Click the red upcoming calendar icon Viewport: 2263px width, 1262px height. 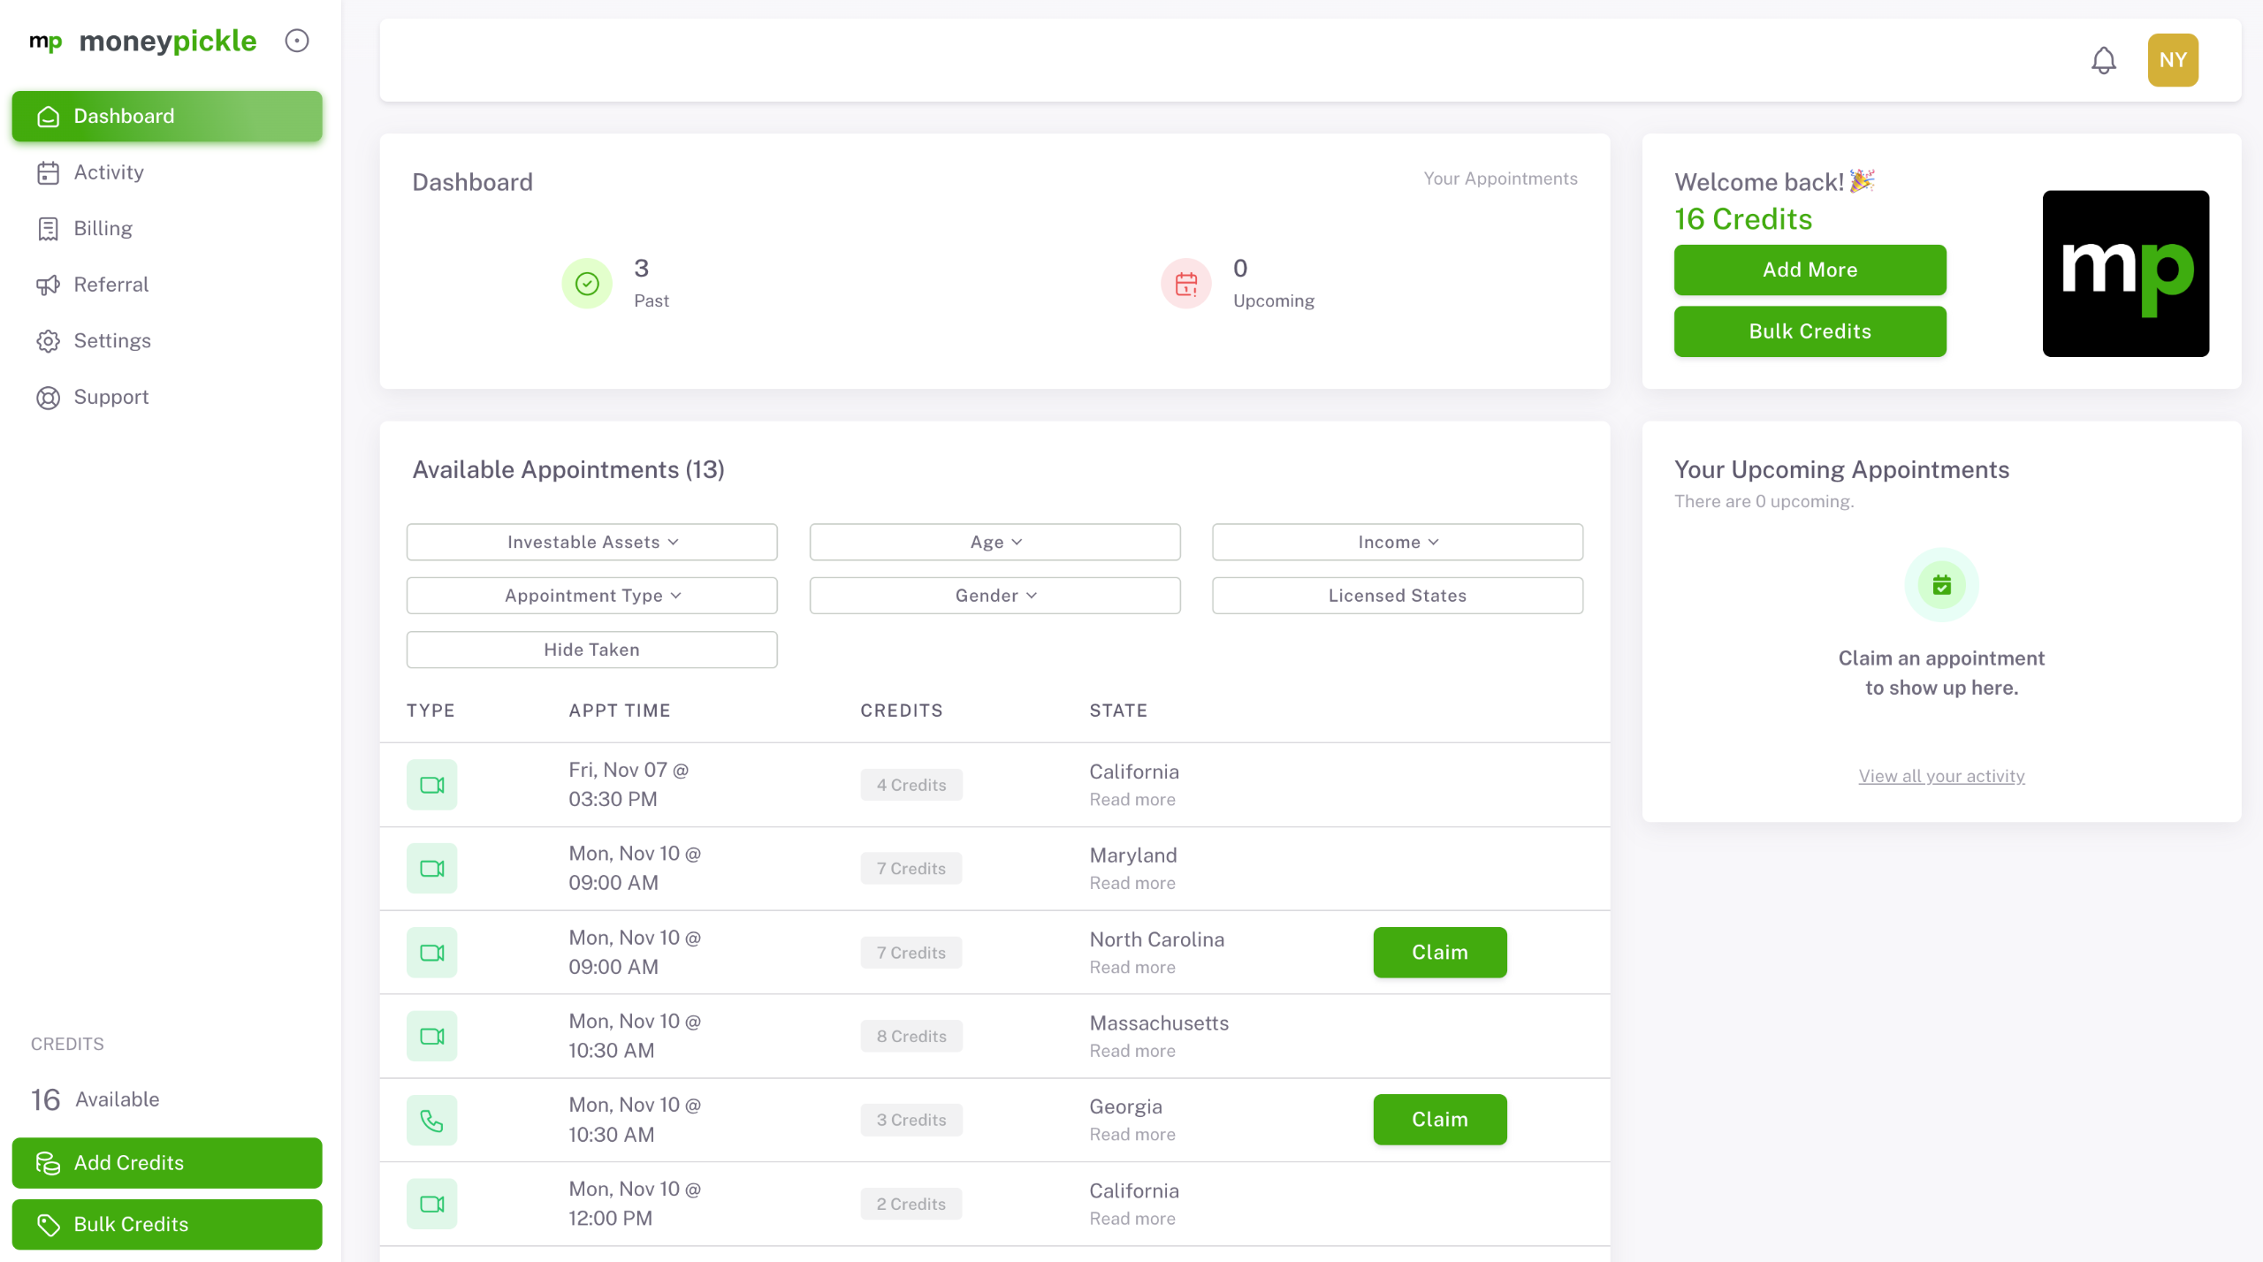(x=1185, y=283)
